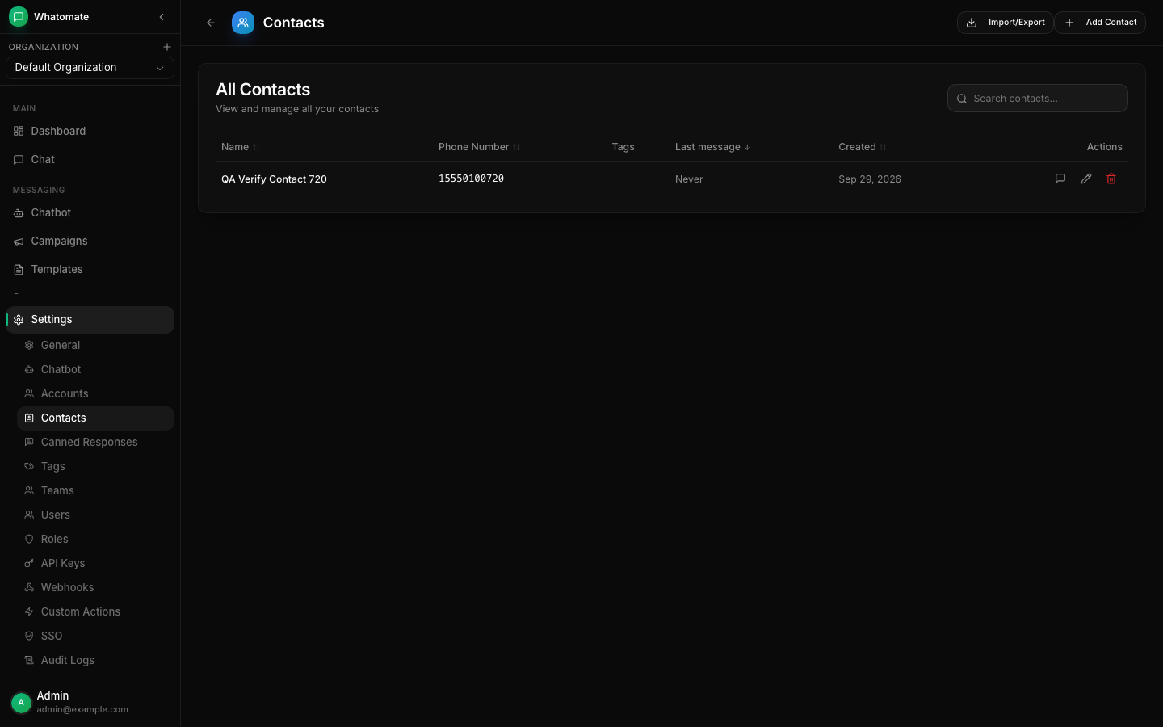Sort contacts by Name column
The height and width of the screenshot is (727, 1163).
[x=241, y=147]
